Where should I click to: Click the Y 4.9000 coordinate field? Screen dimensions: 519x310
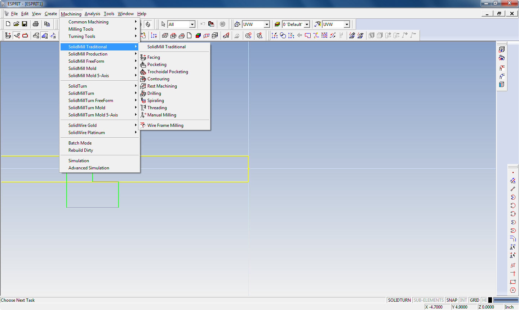[464, 307]
